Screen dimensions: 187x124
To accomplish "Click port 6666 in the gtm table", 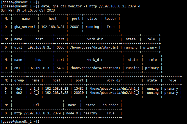I will pos(61,47).
